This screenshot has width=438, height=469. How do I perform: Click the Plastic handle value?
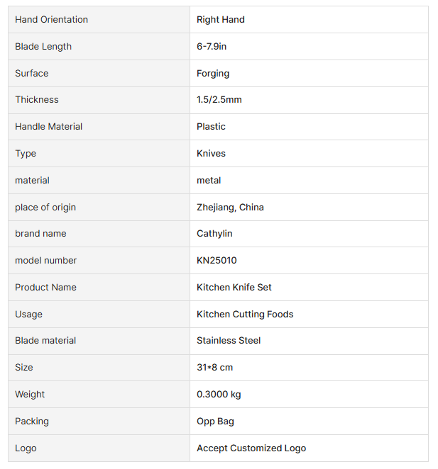211,127
